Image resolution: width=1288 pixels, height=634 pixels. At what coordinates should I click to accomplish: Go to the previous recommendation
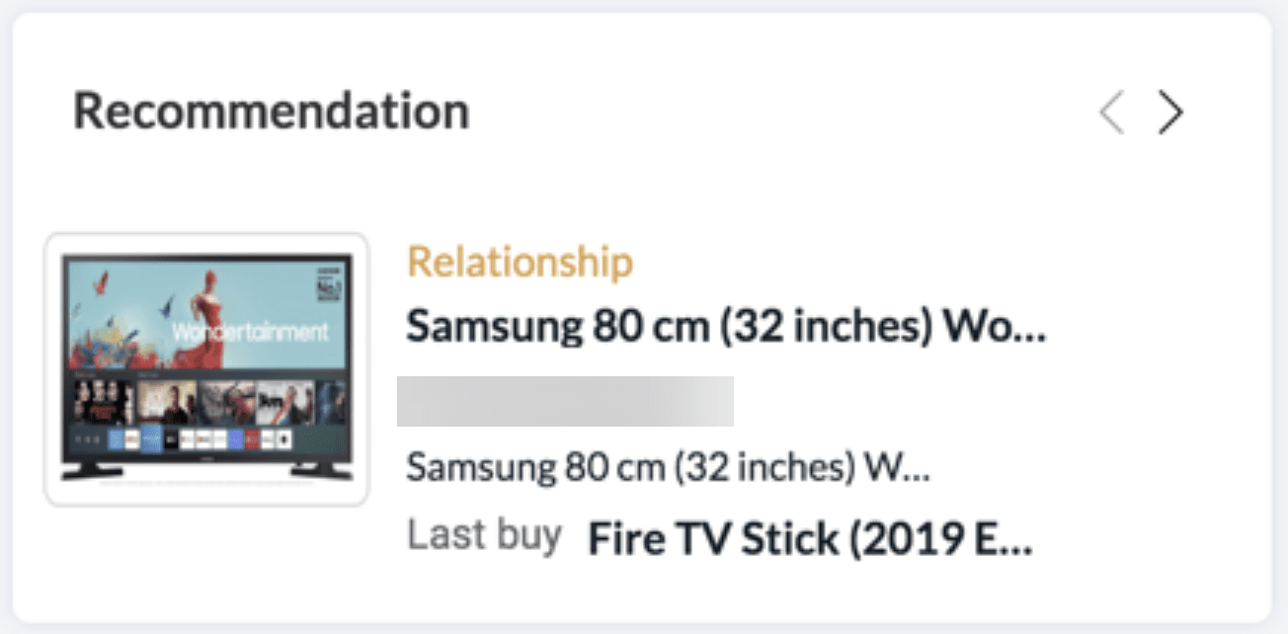tap(1112, 114)
